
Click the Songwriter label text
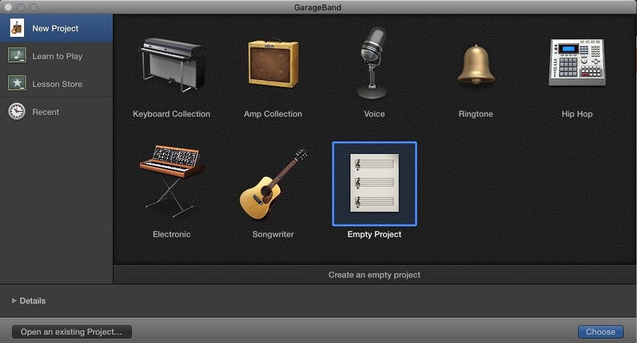273,235
